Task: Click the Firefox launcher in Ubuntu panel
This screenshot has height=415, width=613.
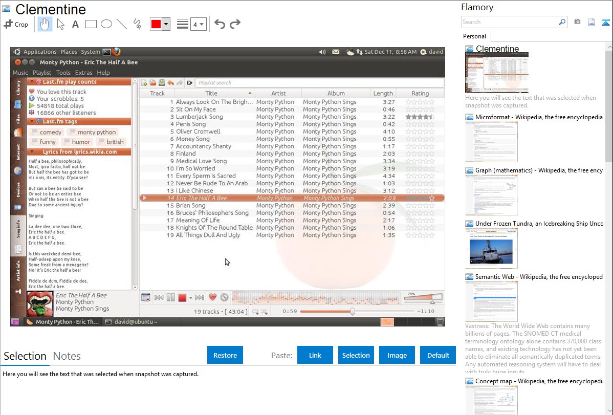Action: [x=117, y=52]
